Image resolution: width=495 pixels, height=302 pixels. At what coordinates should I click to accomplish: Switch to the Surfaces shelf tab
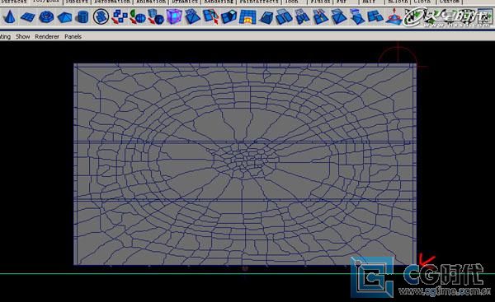[x=14, y=2]
